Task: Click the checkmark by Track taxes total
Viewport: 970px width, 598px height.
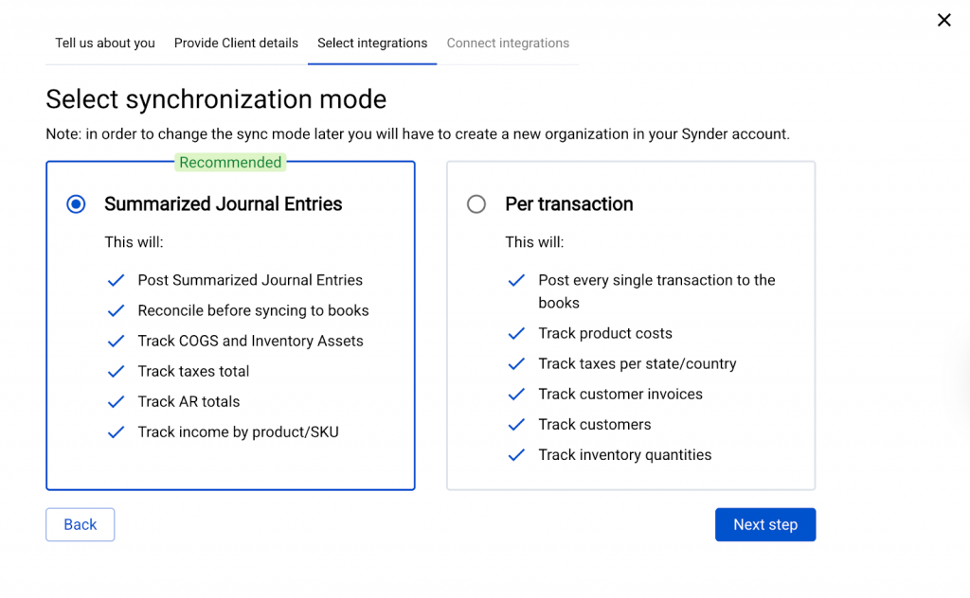Action: pyautogui.click(x=117, y=372)
